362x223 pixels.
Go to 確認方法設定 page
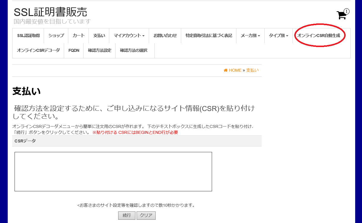tap(99, 50)
